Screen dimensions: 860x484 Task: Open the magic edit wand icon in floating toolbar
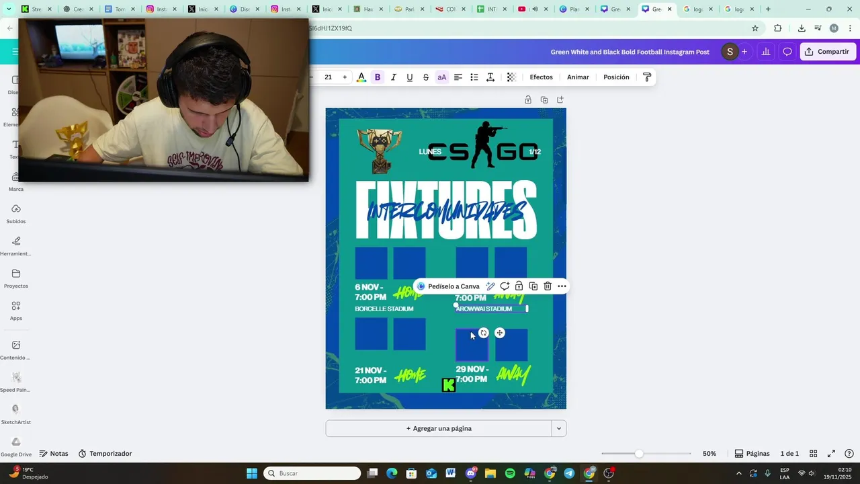point(490,286)
